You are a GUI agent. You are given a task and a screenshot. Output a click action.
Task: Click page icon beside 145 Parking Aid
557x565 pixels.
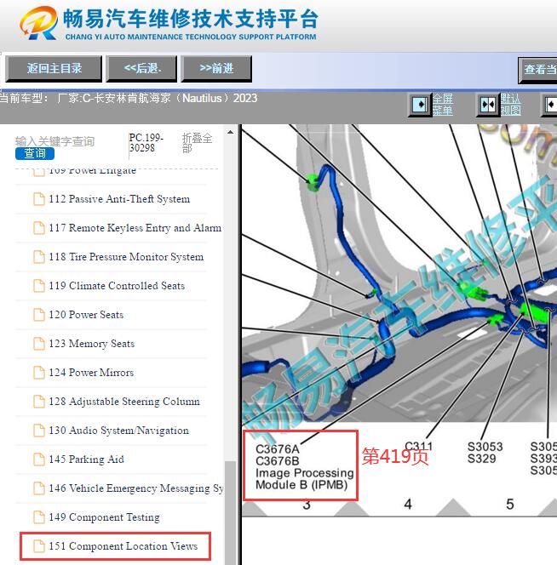point(39,459)
